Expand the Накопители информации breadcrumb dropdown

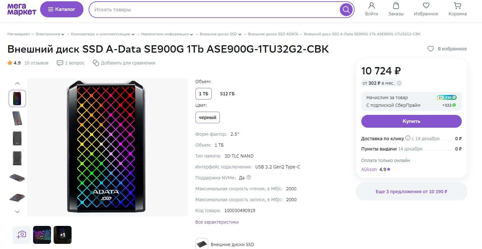tap(192, 34)
